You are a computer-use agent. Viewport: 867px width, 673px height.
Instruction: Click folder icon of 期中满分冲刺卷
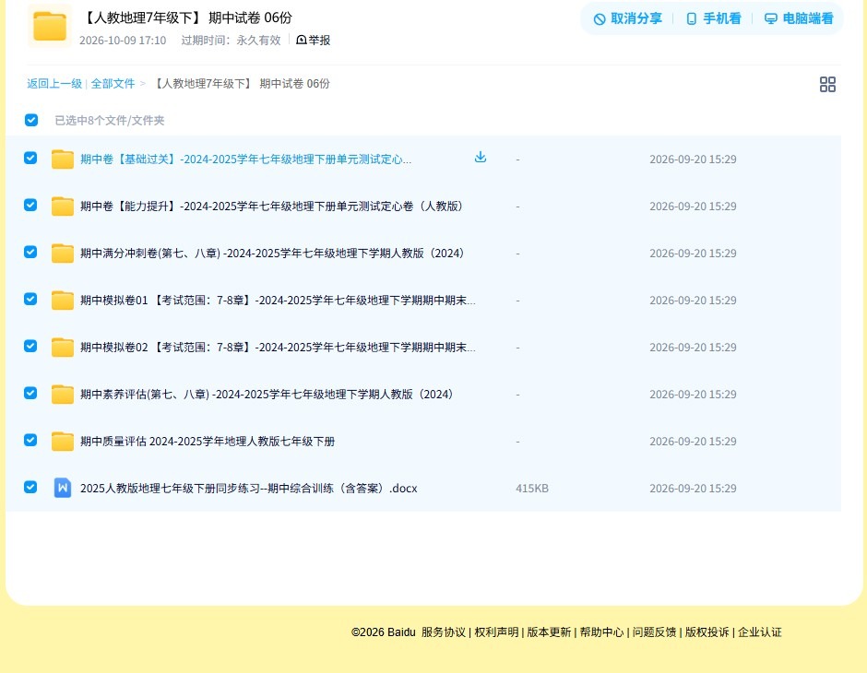tap(63, 253)
